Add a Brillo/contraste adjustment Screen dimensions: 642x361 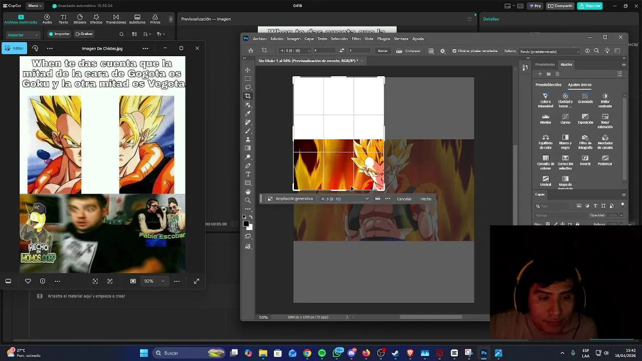pyautogui.click(x=605, y=100)
